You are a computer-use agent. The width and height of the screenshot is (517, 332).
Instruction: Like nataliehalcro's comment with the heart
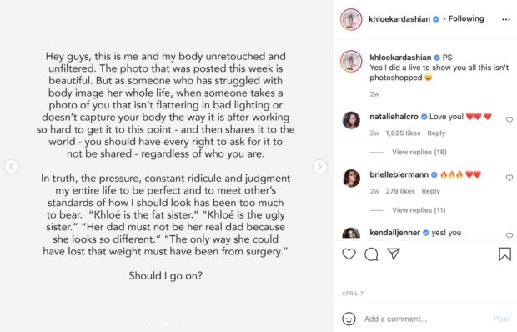pos(509,119)
